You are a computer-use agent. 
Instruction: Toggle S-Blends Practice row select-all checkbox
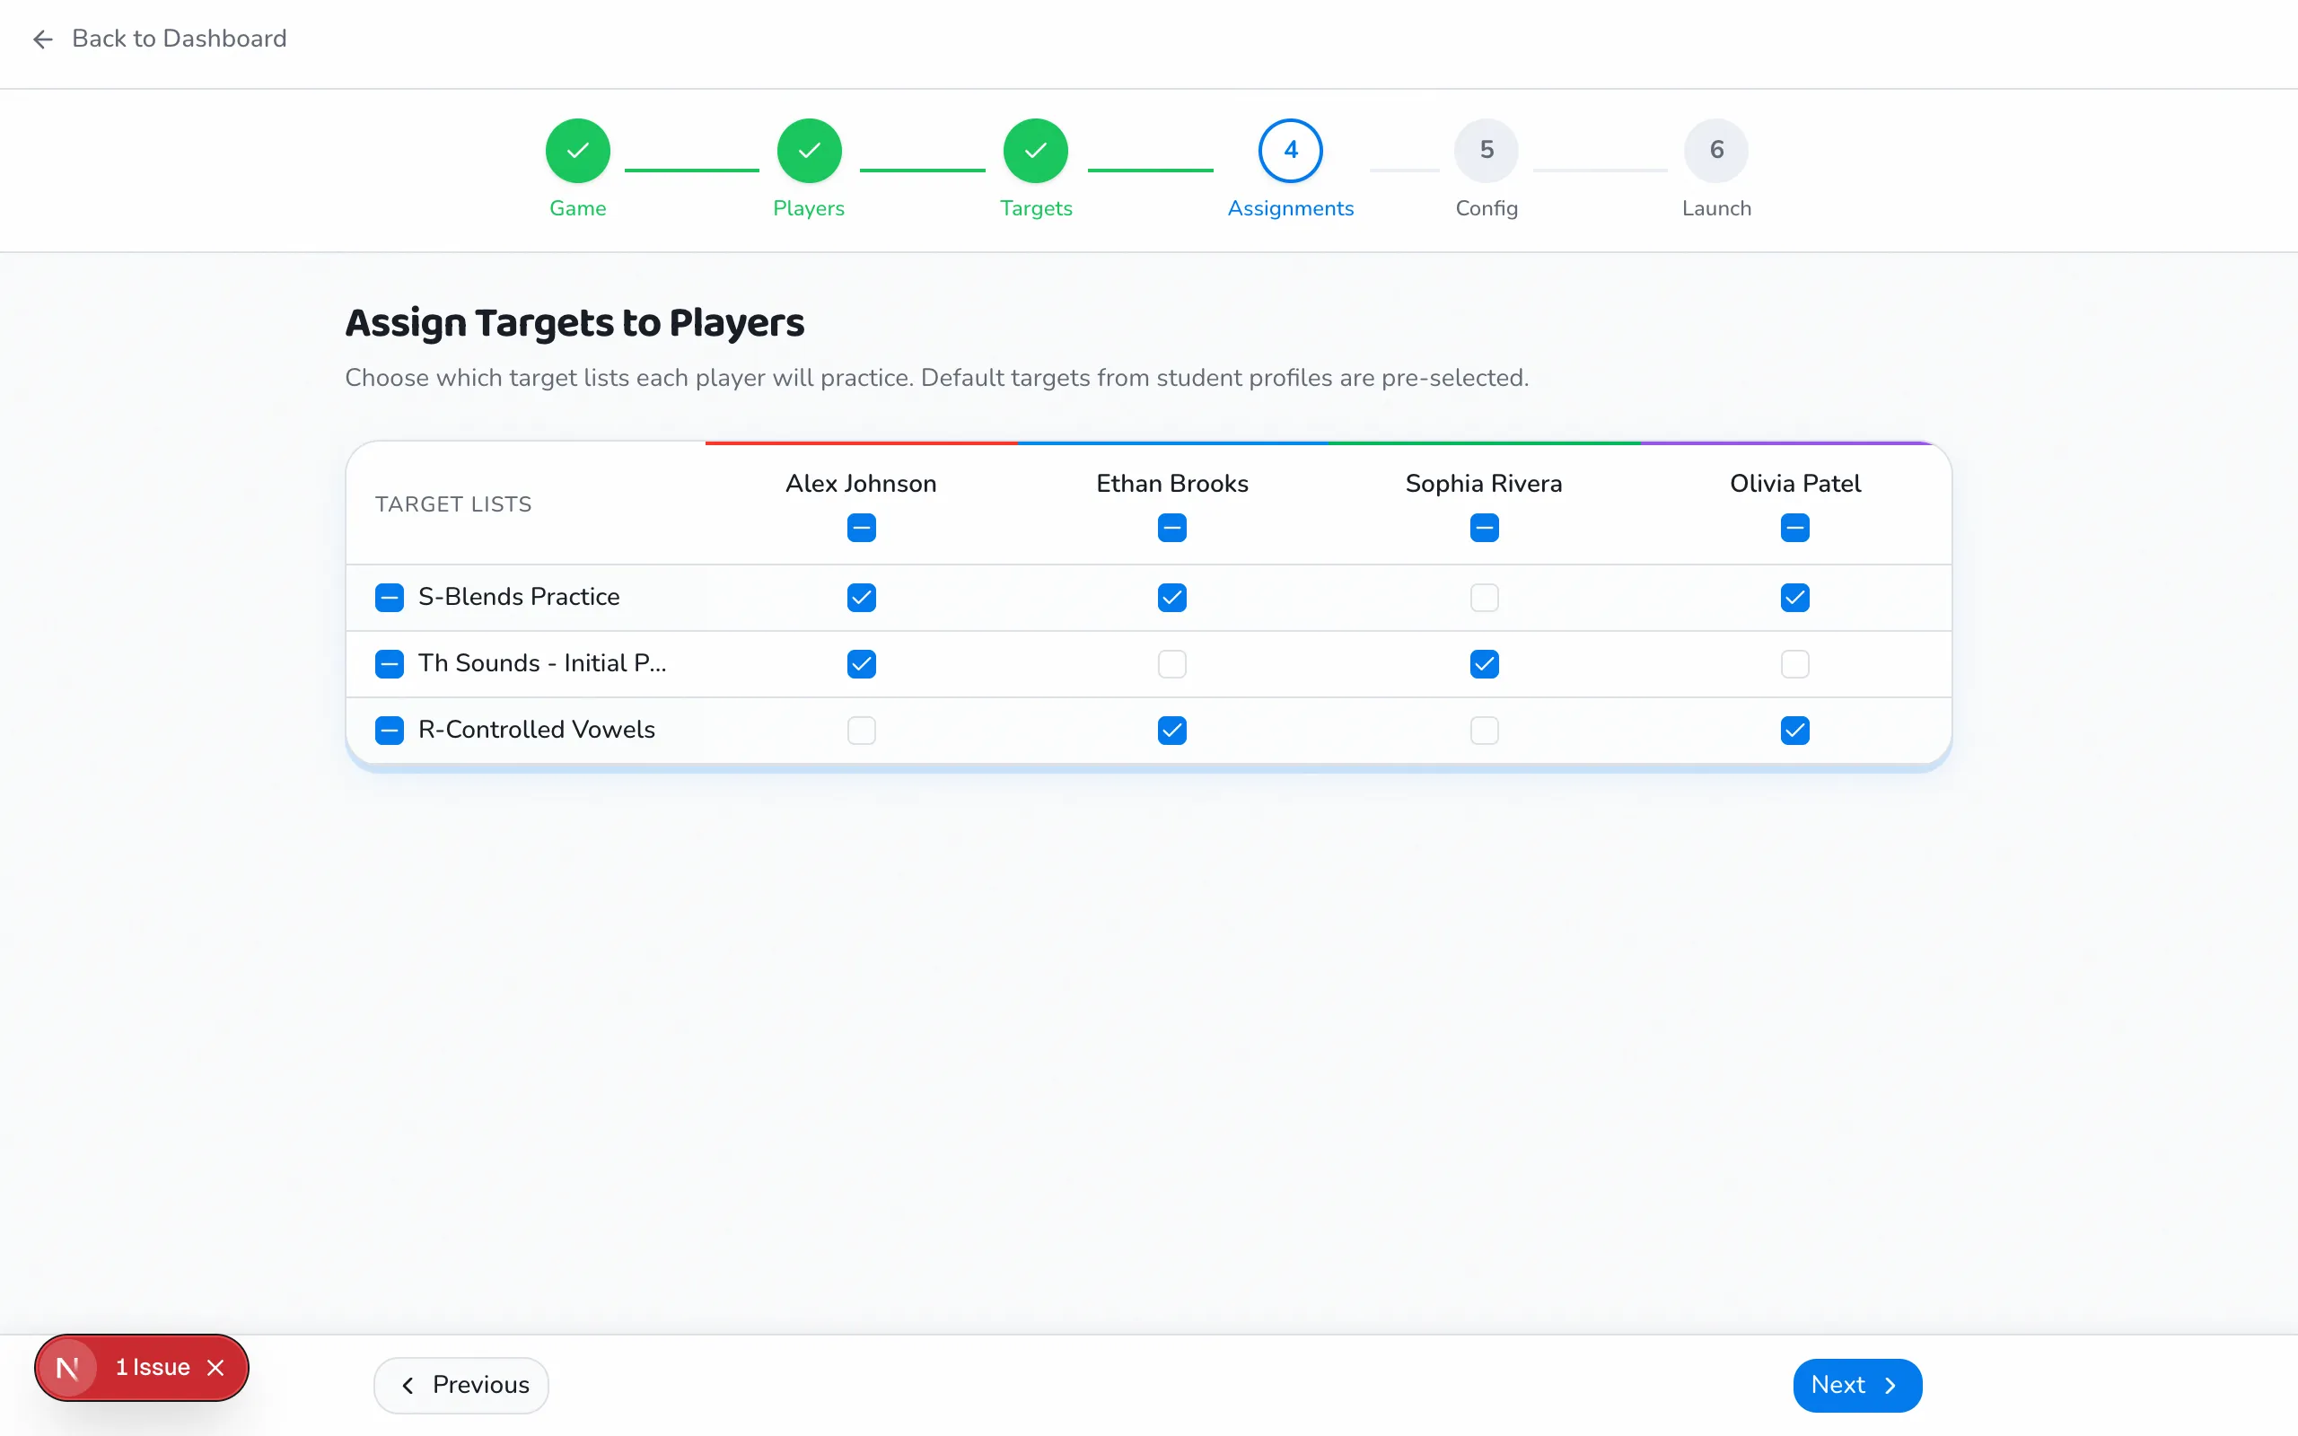point(390,598)
